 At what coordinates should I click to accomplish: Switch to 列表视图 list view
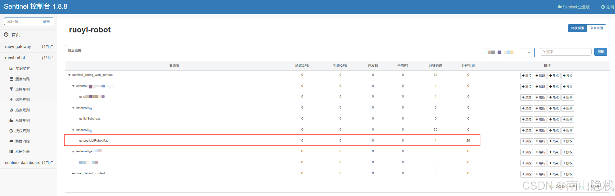(597, 28)
